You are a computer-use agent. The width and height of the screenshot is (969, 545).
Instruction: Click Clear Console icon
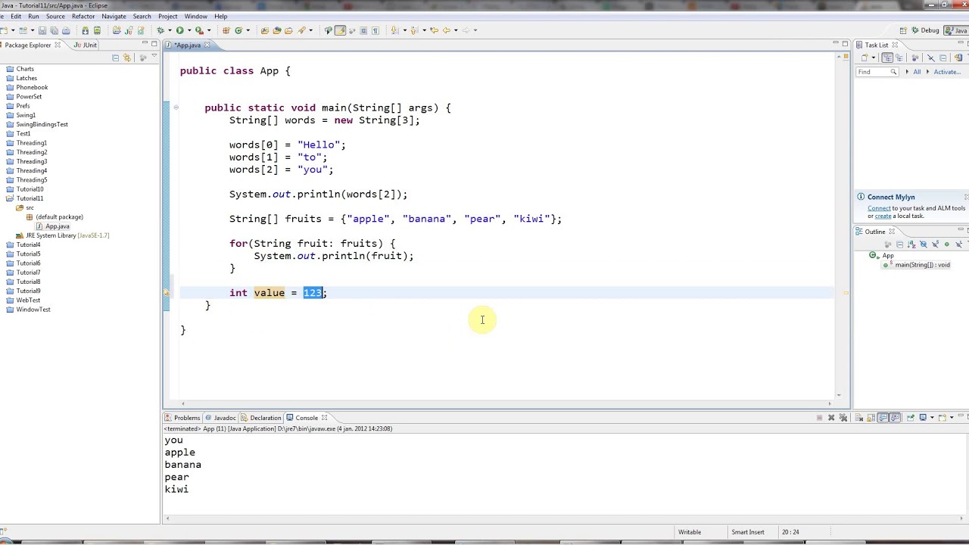(859, 417)
